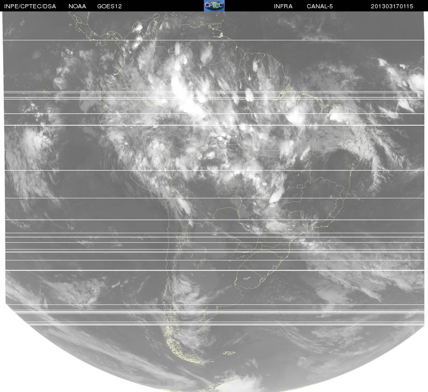The height and width of the screenshot is (392, 428).
Task: Click the INFRA label in the header
Action: [x=283, y=6]
